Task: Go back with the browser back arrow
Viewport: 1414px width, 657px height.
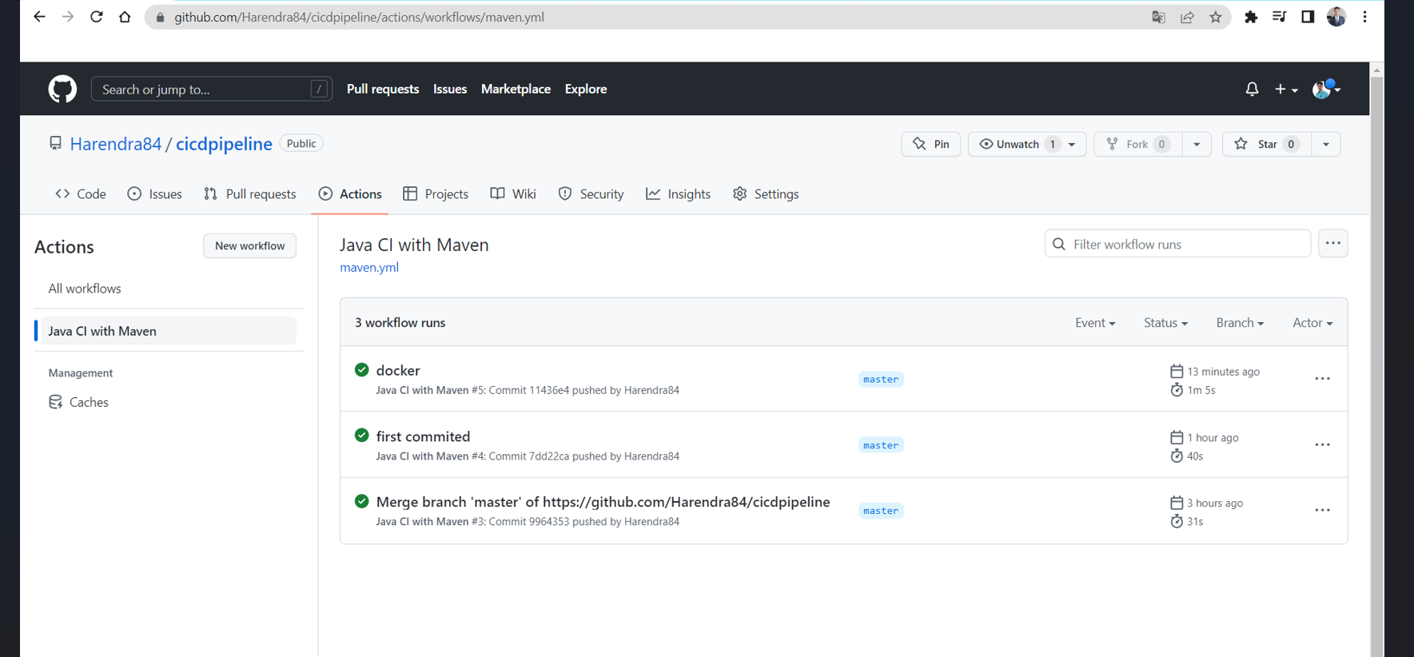Action: click(x=39, y=17)
